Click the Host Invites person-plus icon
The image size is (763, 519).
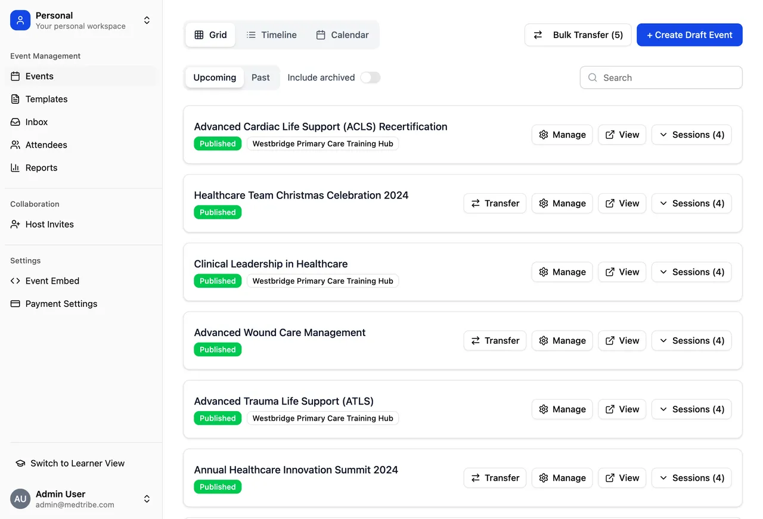[15, 224]
